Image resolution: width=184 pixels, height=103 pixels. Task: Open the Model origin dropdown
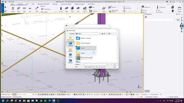click(7, 94)
